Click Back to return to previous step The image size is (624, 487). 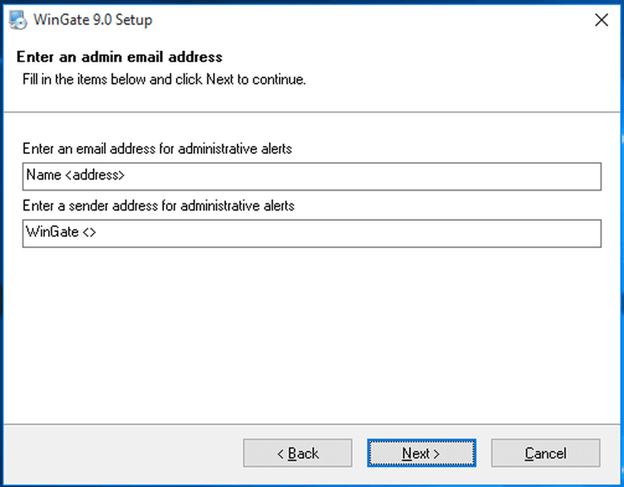(x=297, y=453)
